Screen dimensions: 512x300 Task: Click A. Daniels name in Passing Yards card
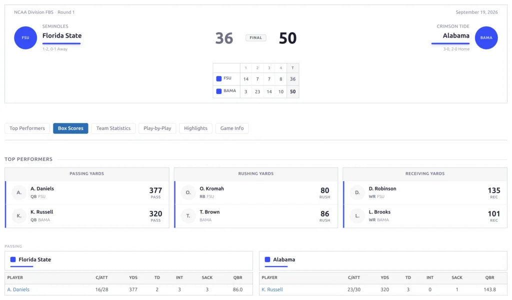(x=42, y=188)
